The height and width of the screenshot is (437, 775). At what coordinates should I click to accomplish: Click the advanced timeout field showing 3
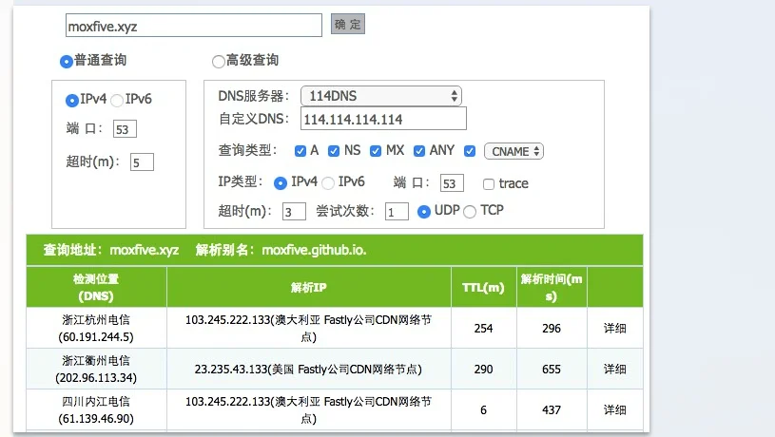pos(294,211)
